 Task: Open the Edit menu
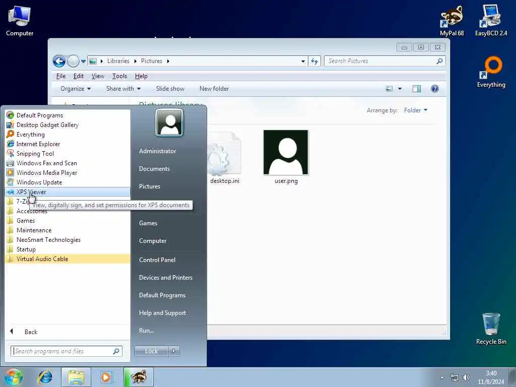(x=78, y=76)
